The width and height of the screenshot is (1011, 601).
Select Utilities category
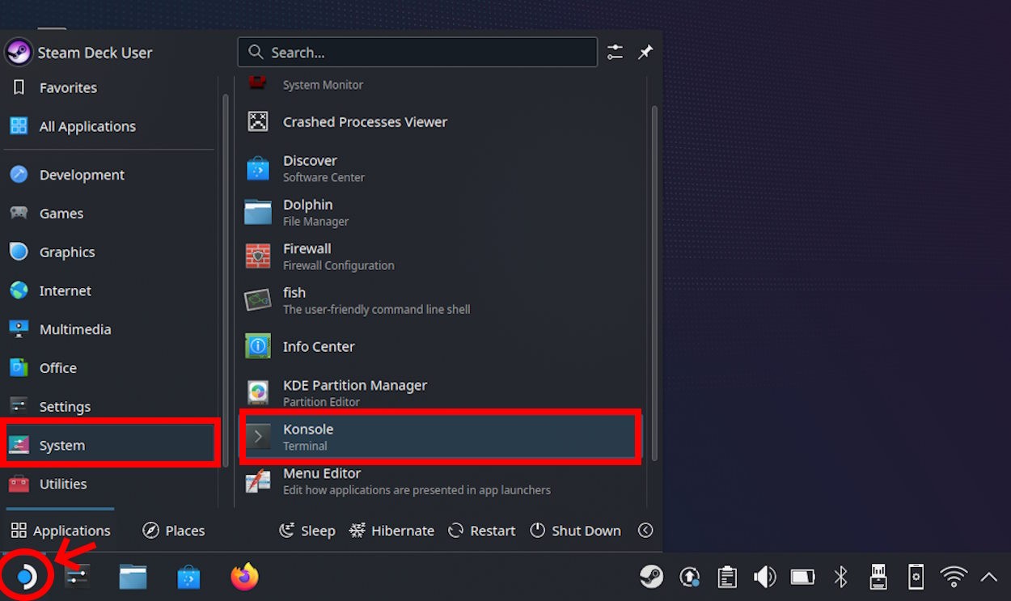click(109, 484)
